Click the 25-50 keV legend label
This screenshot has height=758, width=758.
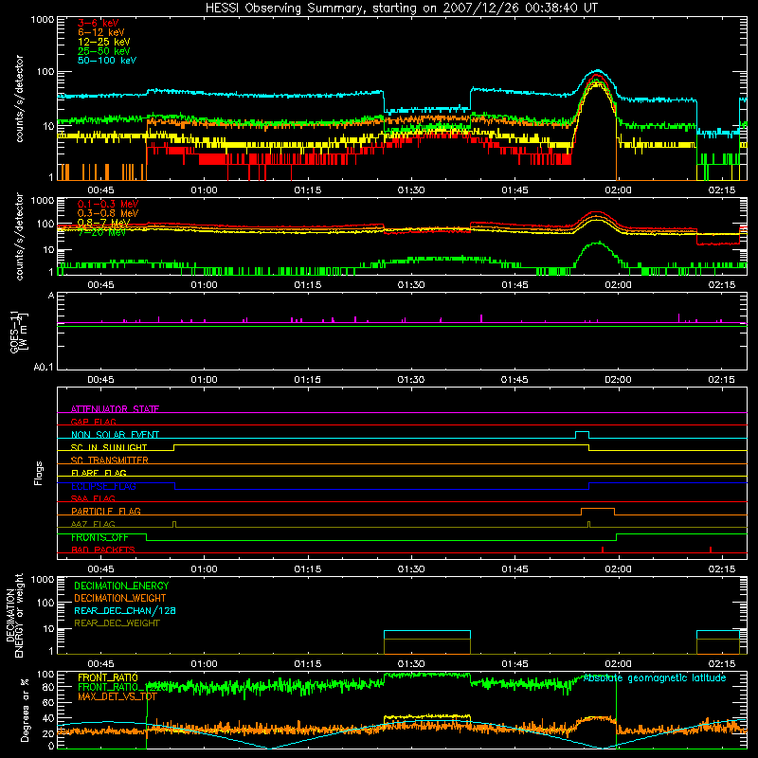pyautogui.click(x=103, y=51)
